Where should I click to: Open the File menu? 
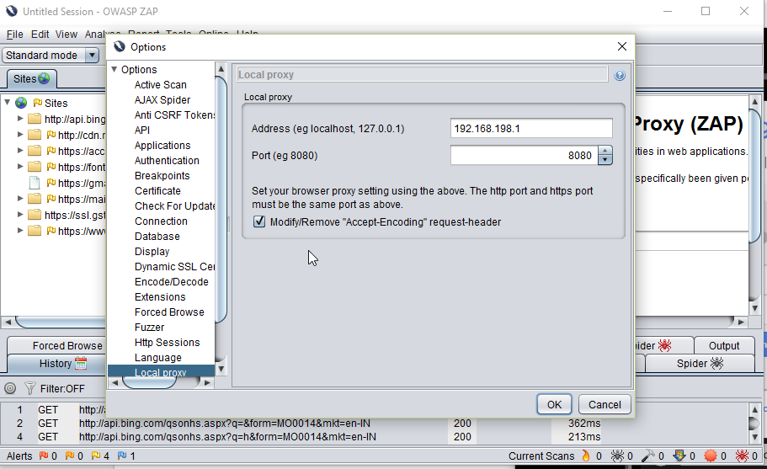14,35
